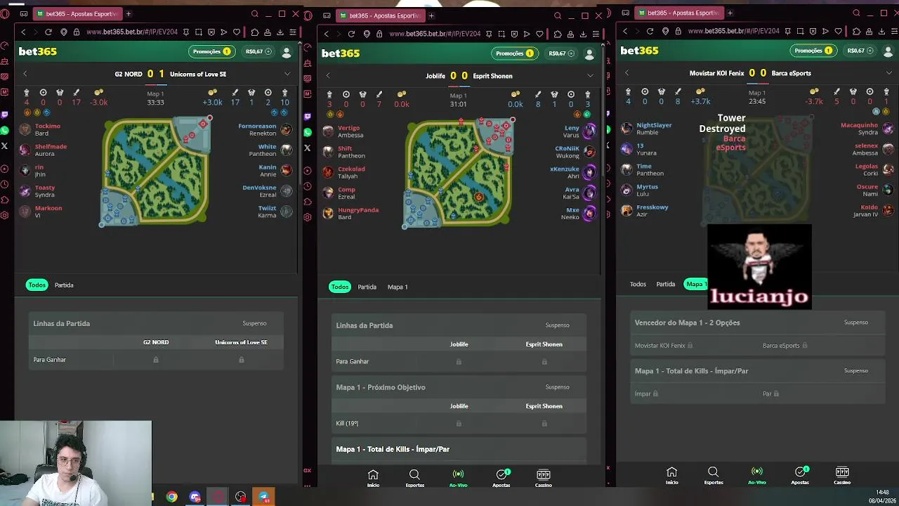Open the account profile icon in Joblife window

point(589,53)
